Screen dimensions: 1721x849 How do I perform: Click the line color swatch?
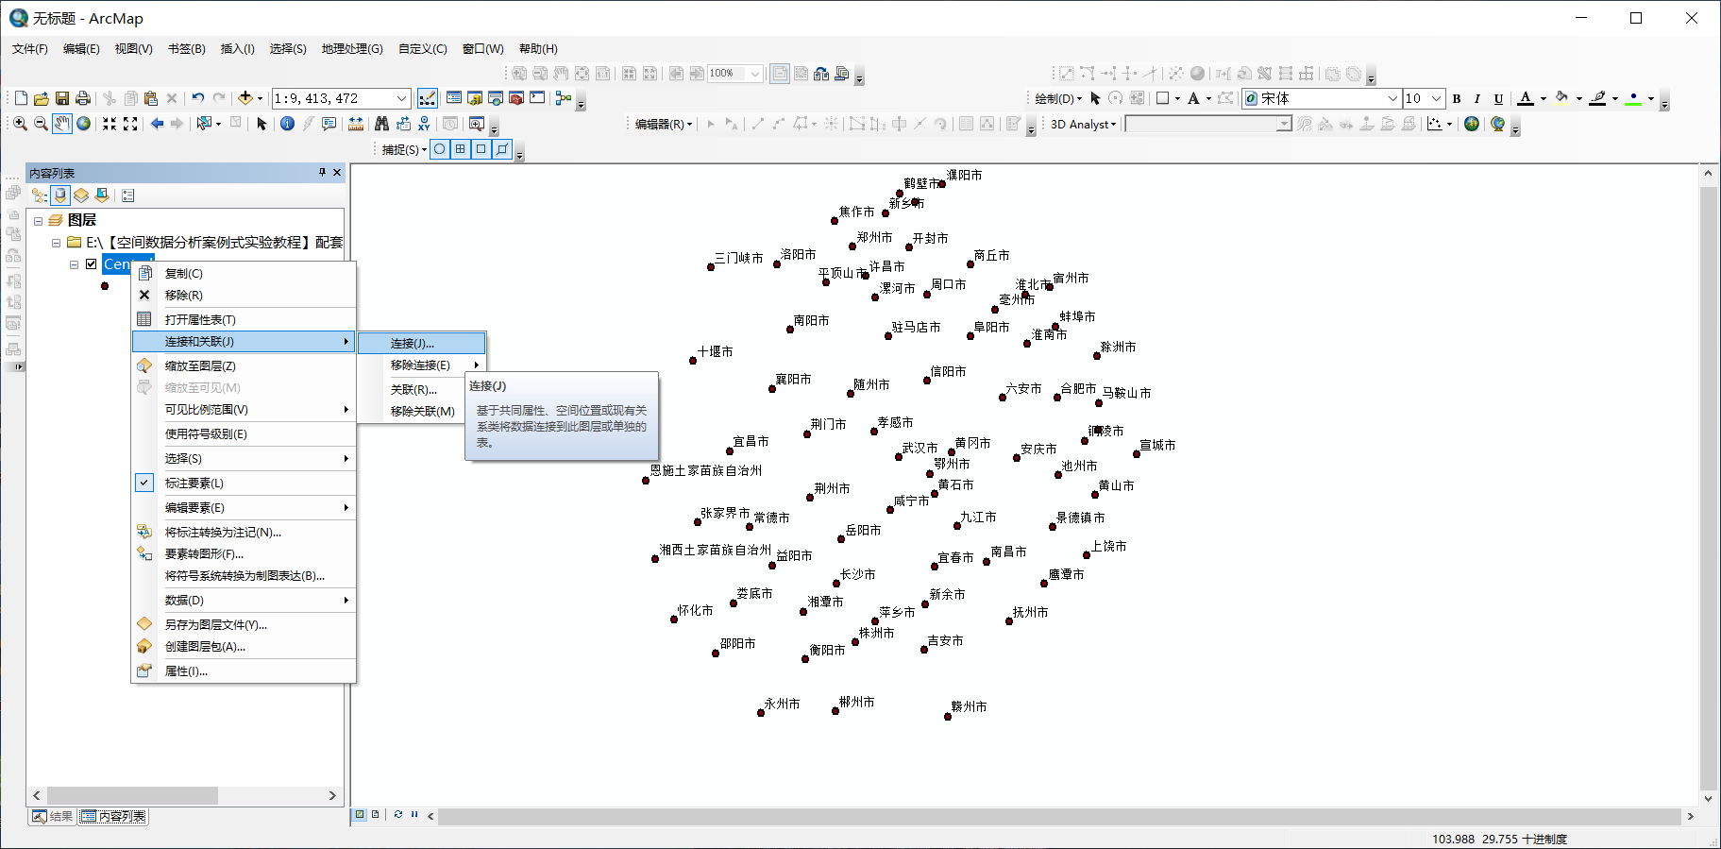point(1597,98)
